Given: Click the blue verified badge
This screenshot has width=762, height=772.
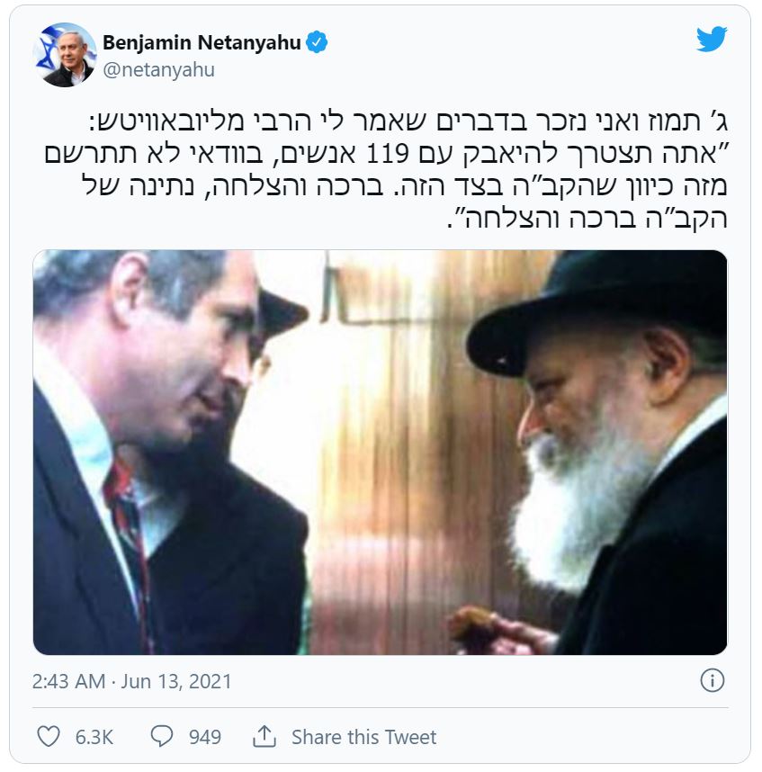Looking at the screenshot, I should 317,42.
